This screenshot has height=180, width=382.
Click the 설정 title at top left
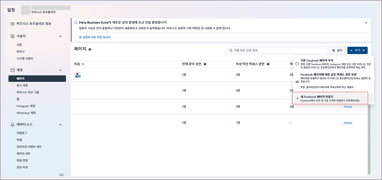11,10
